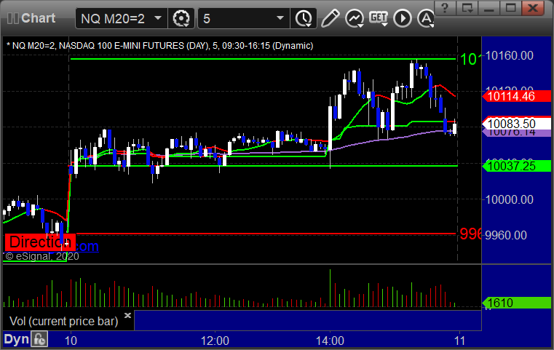Select the Vol (current price bar) label

point(63,321)
